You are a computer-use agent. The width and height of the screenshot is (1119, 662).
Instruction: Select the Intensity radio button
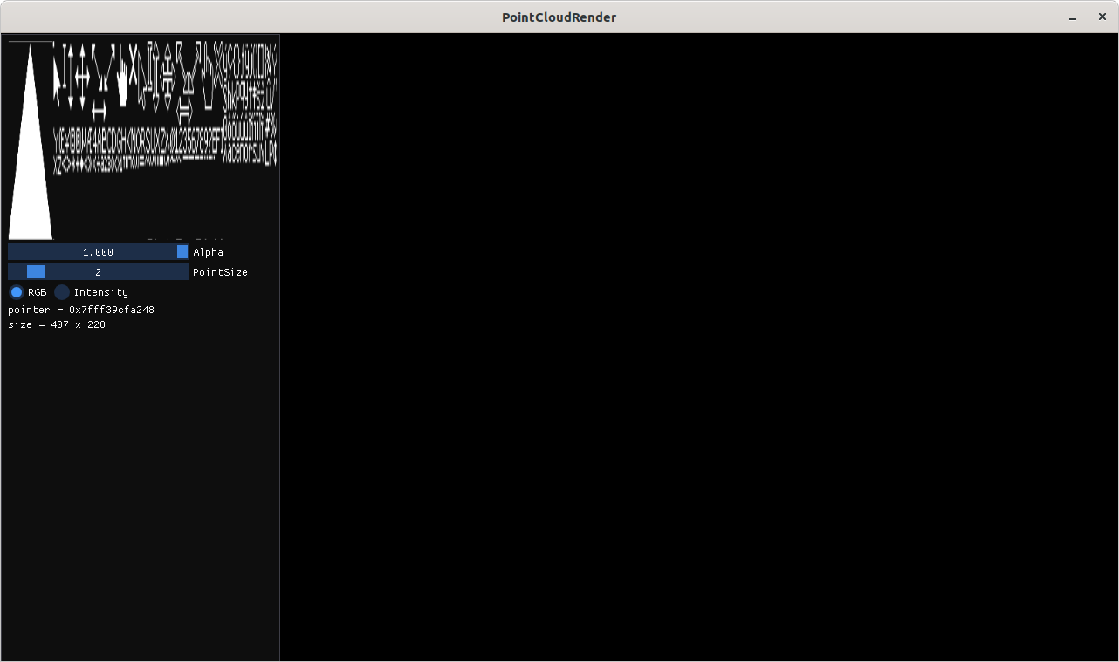62,292
